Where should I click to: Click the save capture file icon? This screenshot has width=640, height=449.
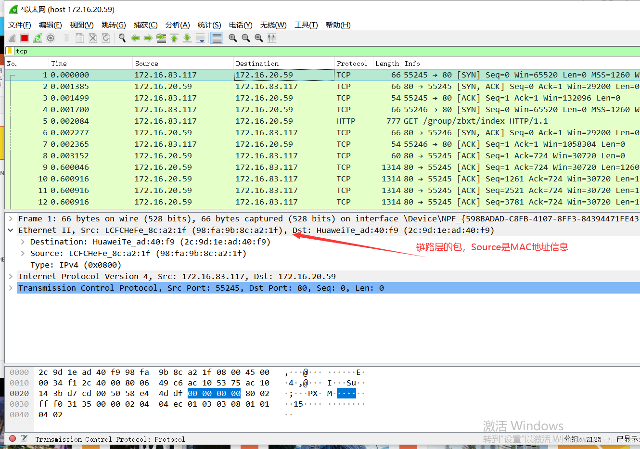pos(80,38)
